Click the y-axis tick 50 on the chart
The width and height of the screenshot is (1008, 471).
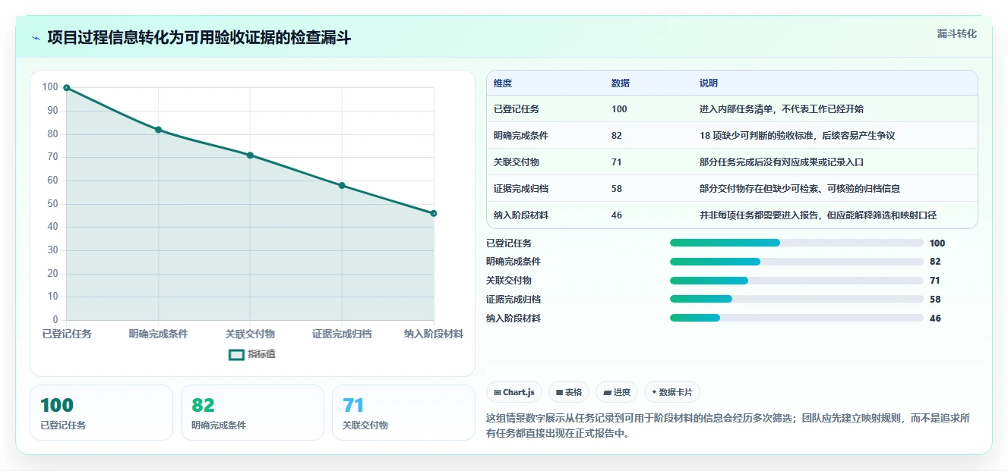[x=52, y=204]
